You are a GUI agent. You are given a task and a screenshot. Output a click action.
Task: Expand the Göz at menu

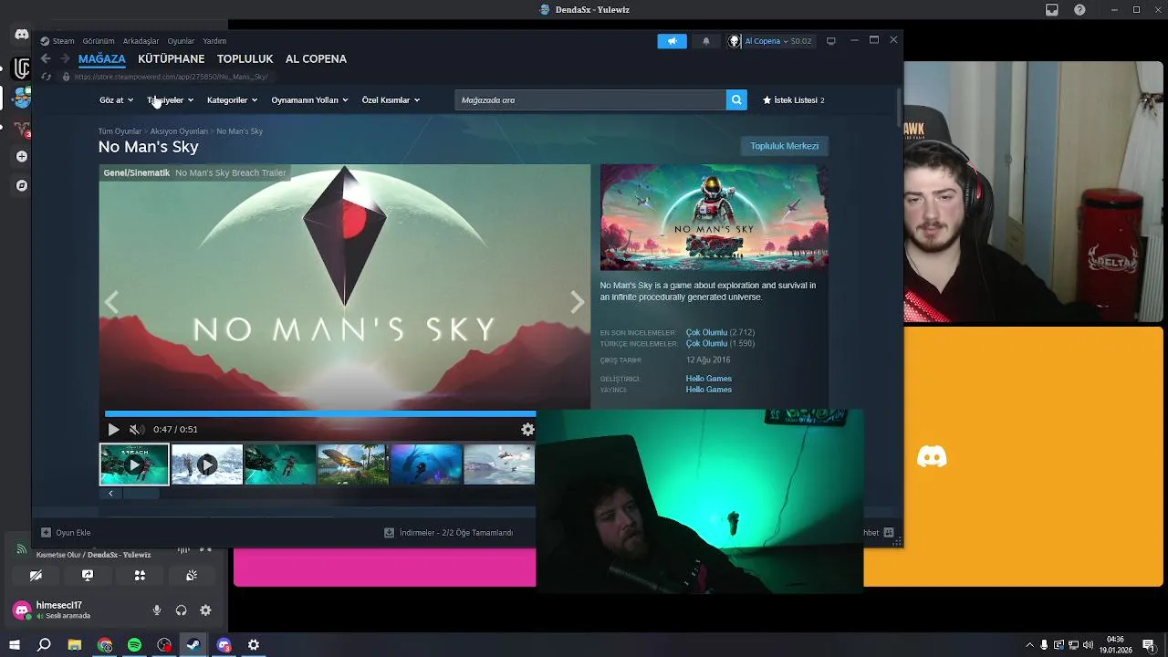coord(116,100)
